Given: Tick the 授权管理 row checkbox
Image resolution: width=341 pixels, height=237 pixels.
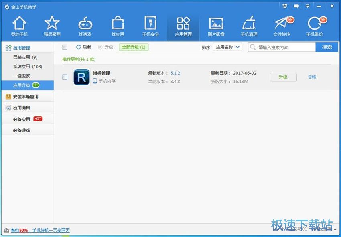Looking at the screenshot, I should pyautogui.click(x=65, y=77).
